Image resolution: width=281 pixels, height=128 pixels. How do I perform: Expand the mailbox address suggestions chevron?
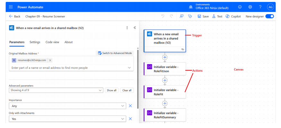pyautogui.click(x=129, y=68)
